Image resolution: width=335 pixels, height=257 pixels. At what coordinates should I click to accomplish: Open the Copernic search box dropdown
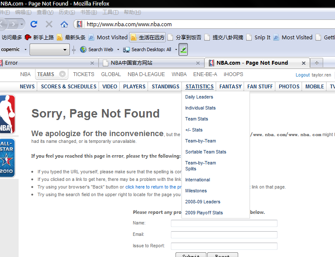65,50
